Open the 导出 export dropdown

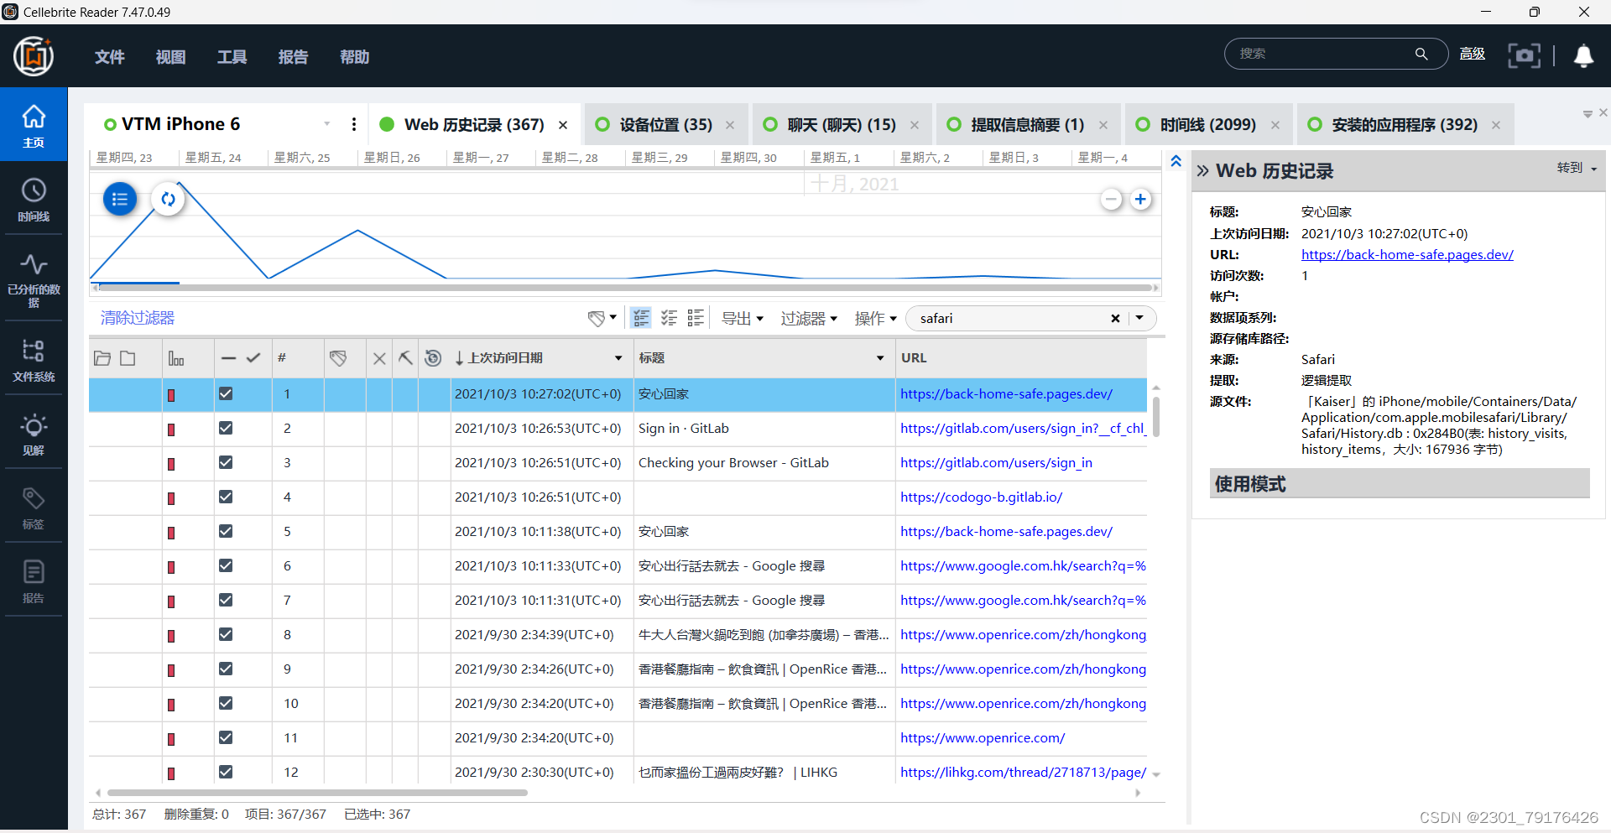[x=743, y=318]
